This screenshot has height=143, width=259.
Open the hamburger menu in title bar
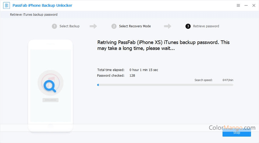coord(238,5)
